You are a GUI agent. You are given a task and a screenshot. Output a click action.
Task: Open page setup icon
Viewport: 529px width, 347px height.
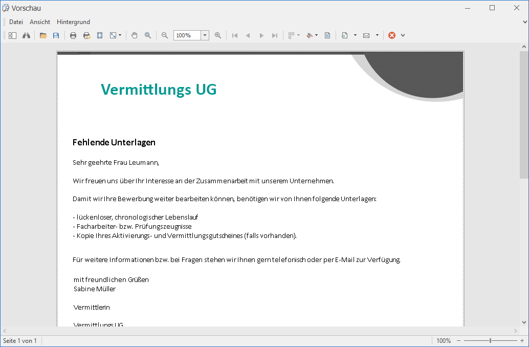pyautogui.click(x=100, y=35)
